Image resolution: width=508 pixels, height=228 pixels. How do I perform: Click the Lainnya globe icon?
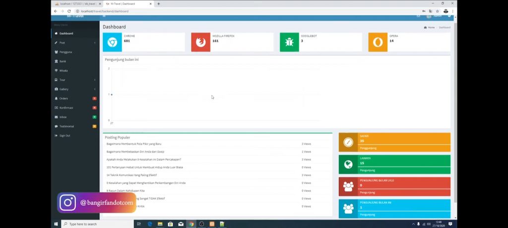(348, 165)
